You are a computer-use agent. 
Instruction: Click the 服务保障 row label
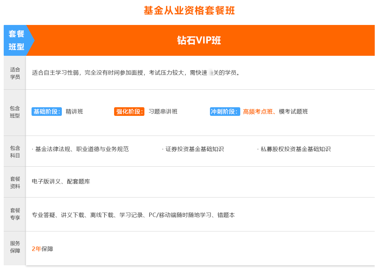pos(15,247)
